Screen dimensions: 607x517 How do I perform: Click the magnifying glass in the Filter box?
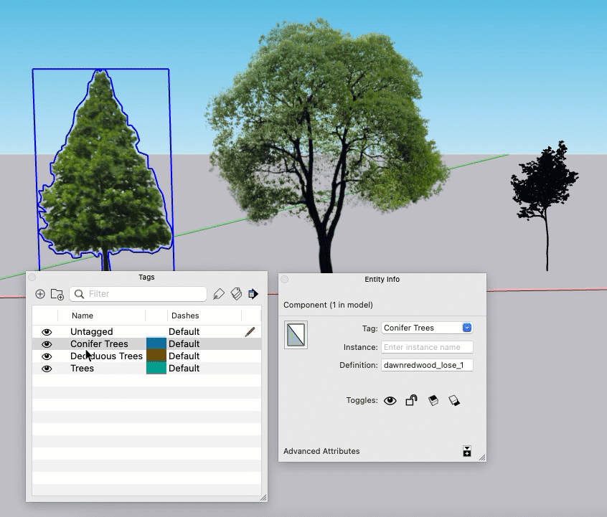click(79, 294)
